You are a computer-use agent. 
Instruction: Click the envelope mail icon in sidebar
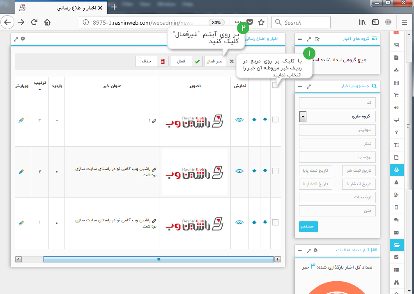(396, 232)
